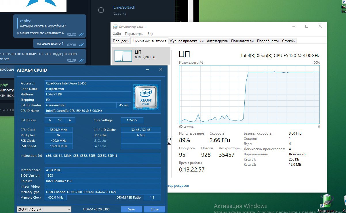Select the Производительность tab
Screen dimensions: 346x213
[x=149, y=40]
